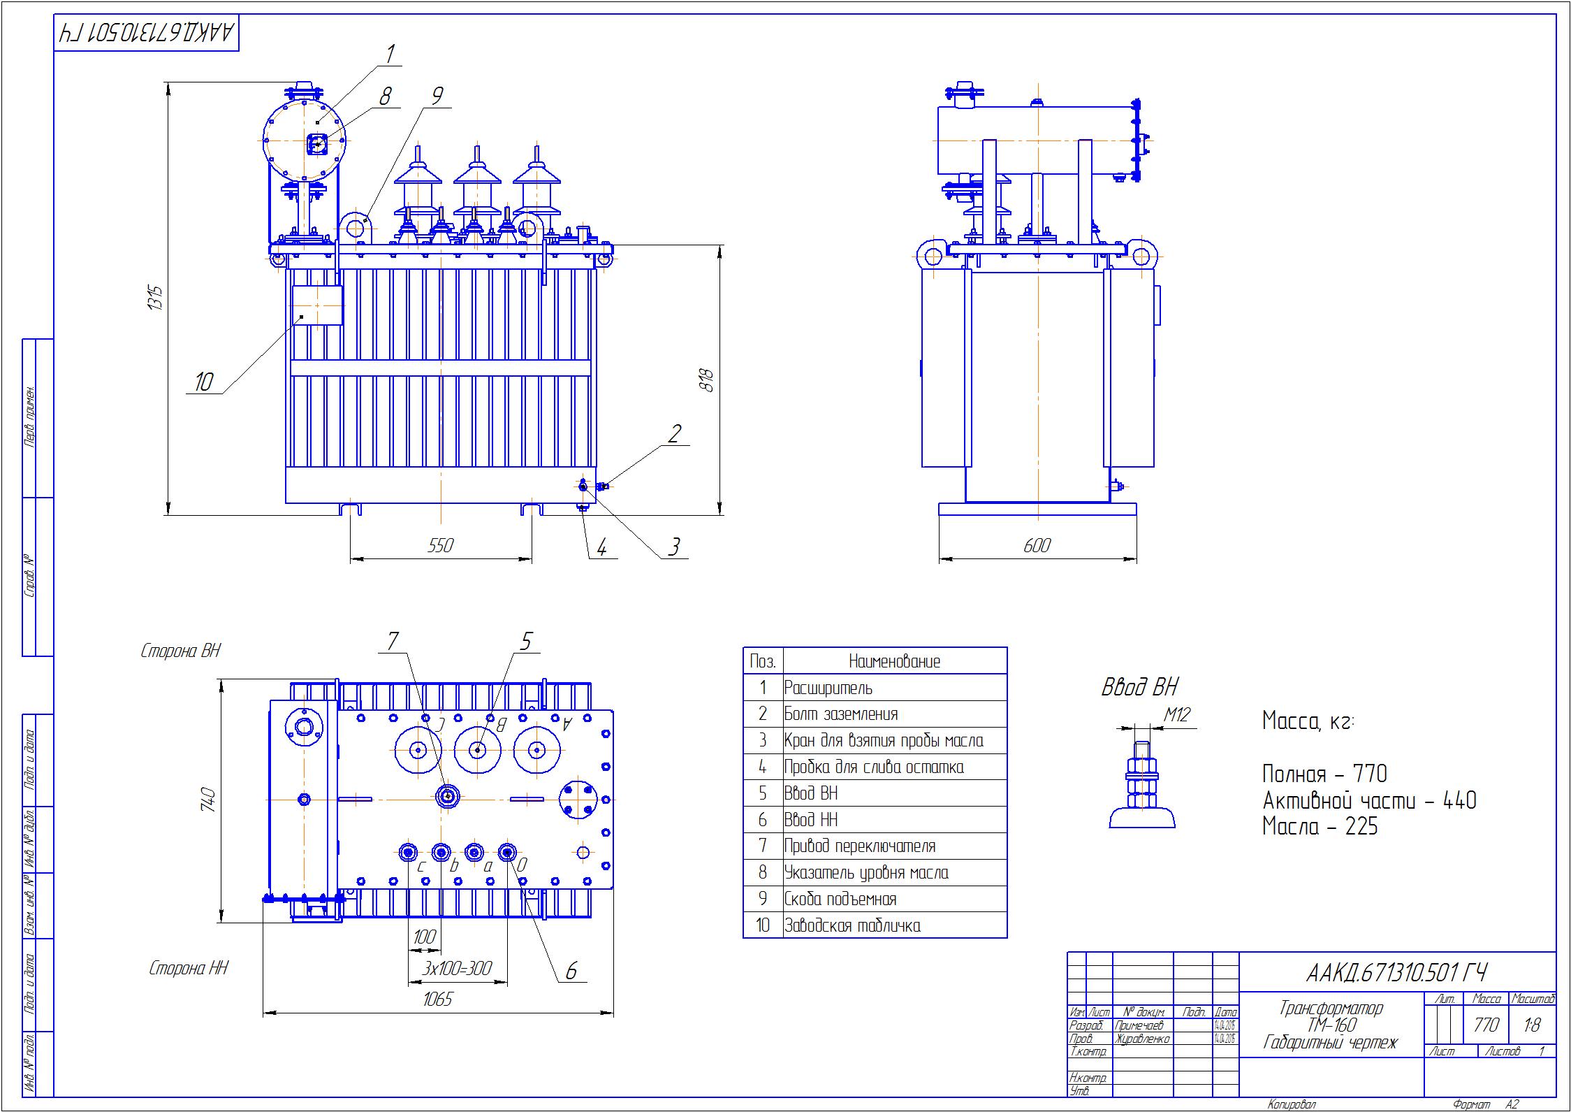
Task: Select the 'Листов 1' cell
Action: tap(1517, 1051)
